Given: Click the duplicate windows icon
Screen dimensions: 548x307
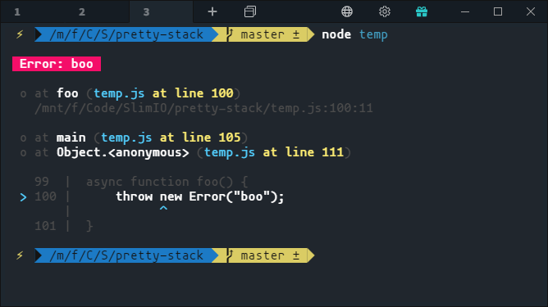Looking at the screenshot, I should tap(250, 11).
